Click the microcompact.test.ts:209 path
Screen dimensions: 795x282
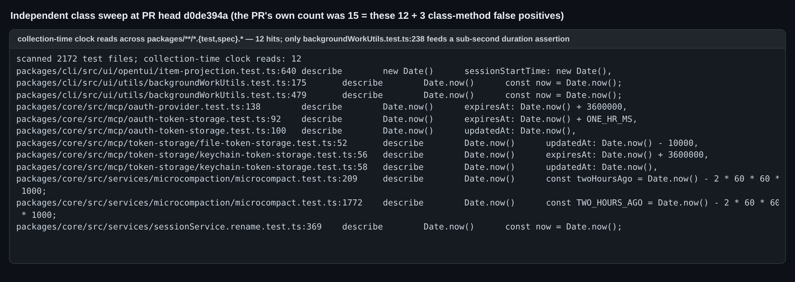click(187, 179)
